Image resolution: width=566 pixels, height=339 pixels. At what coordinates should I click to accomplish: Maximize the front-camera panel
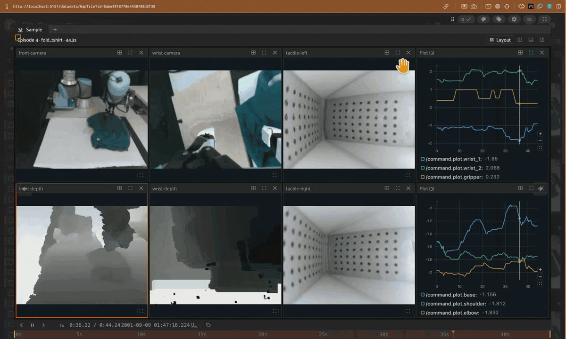point(130,53)
